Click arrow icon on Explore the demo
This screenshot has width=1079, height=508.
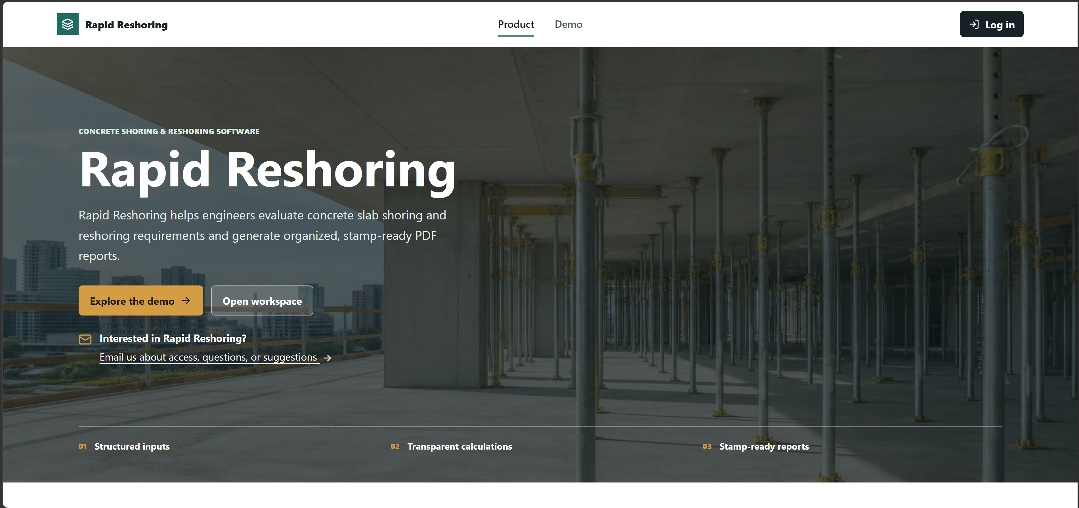[x=186, y=300]
